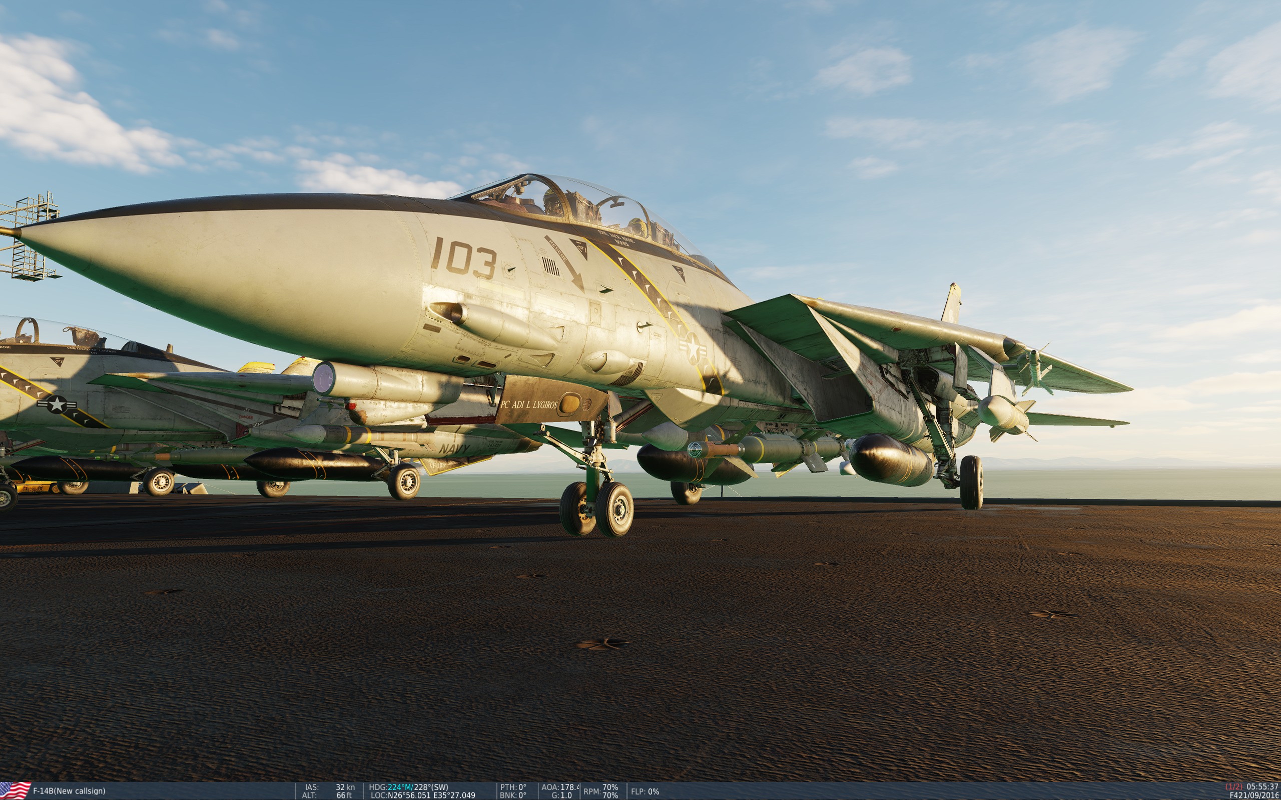Click the F-14B (New callsign) label
This screenshot has width=1281, height=800.
click(69, 791)
